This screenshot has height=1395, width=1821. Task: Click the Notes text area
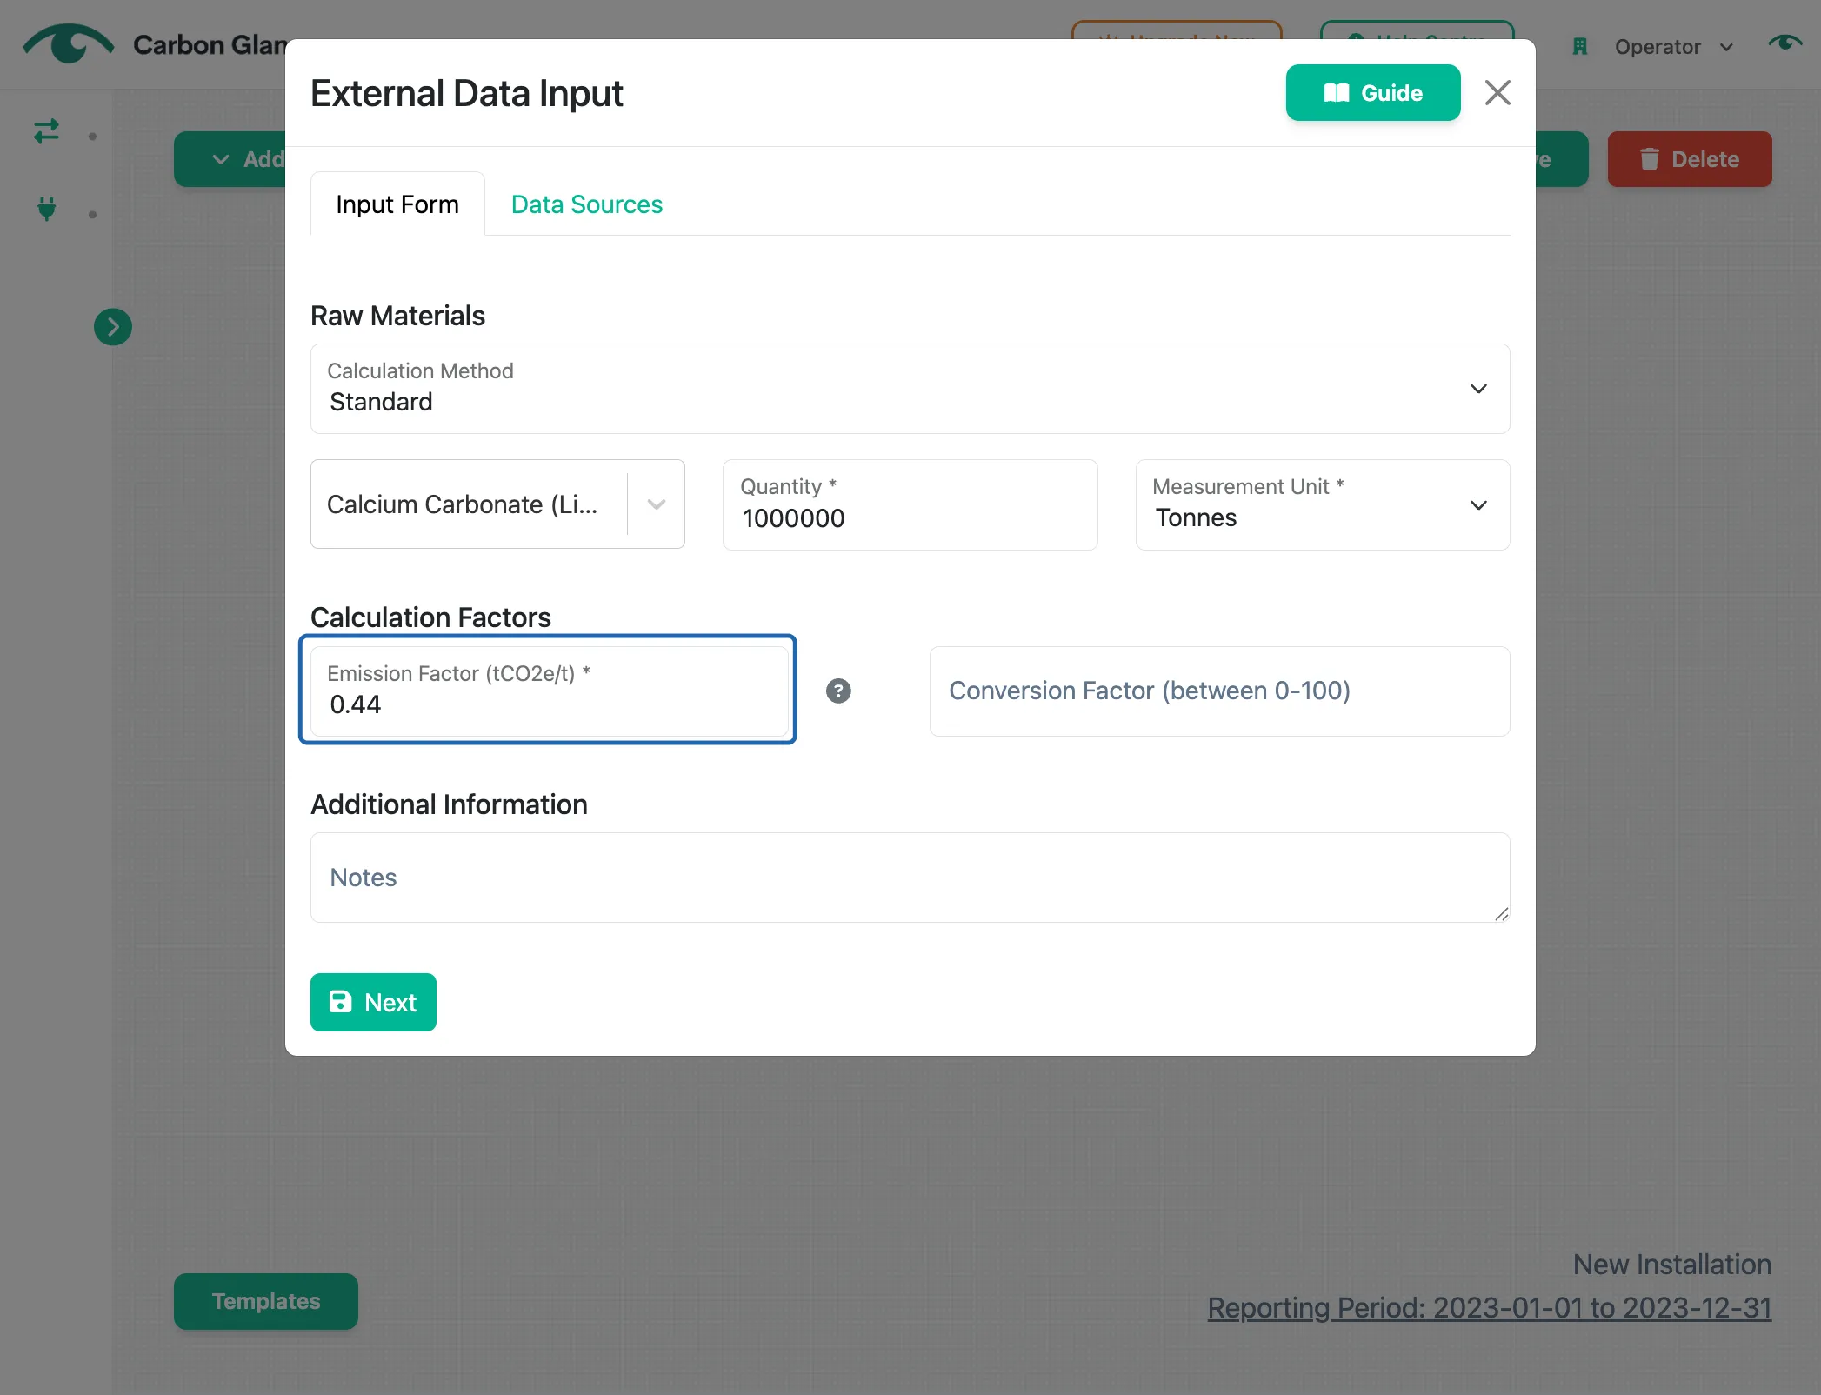pos(910,878)
